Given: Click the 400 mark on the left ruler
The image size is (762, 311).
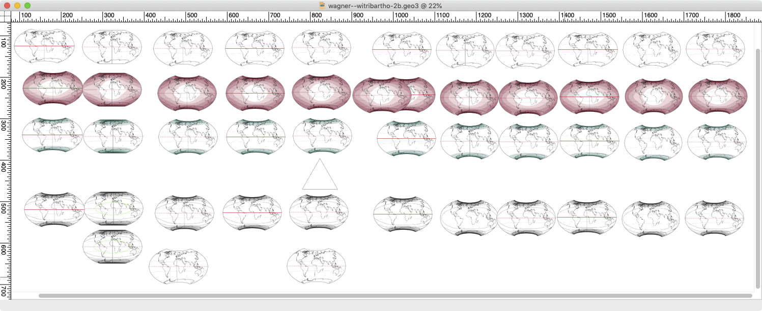Looking at the screenshot, I should point(5,167).
